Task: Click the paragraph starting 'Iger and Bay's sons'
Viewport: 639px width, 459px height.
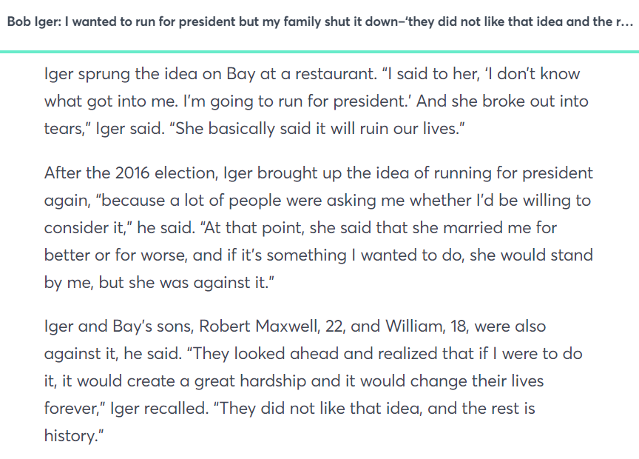Action: click(x=313, y=381)
